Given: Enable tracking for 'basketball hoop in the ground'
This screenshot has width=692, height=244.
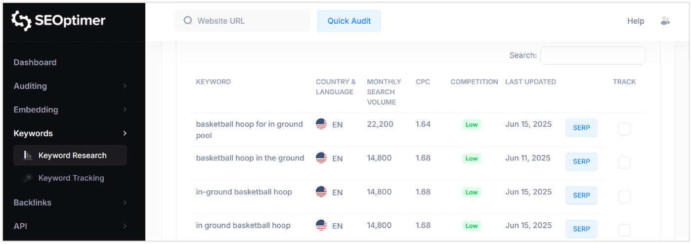Looking at the screenshot, I should 624,163.
